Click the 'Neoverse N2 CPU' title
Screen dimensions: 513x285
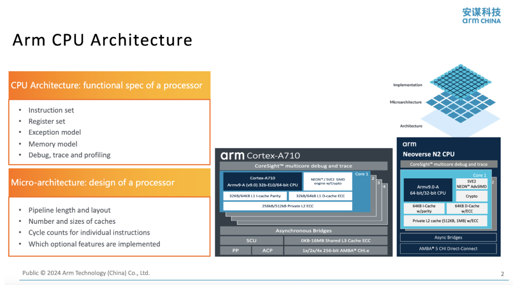(x=428, y=155)
